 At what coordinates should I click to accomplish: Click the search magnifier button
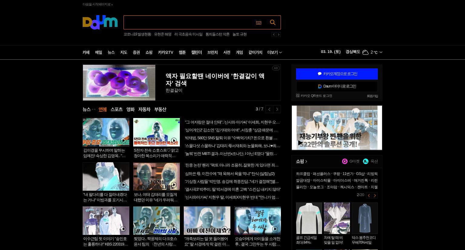click(x=272, y=22)
